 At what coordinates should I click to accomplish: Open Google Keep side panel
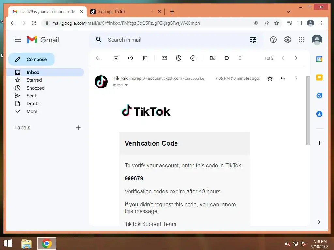319,77
